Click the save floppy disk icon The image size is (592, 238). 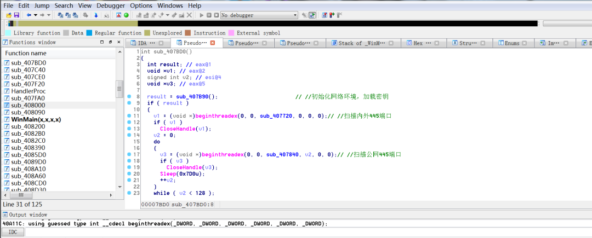pyautogui.click(x=16, y=15)
